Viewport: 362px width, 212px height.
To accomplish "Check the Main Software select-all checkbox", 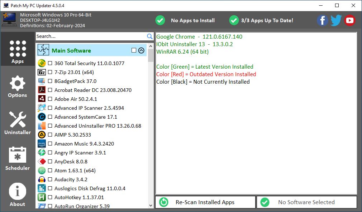I will tap(134, 50).
